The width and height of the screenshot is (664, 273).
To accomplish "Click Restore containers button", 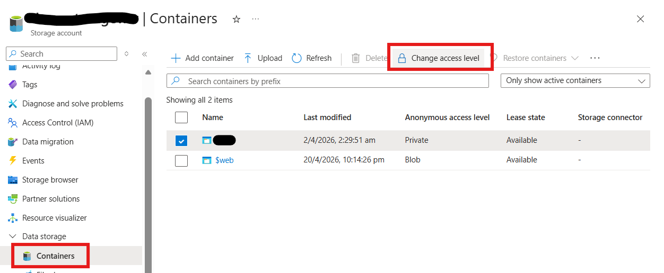I will (535, 58).
